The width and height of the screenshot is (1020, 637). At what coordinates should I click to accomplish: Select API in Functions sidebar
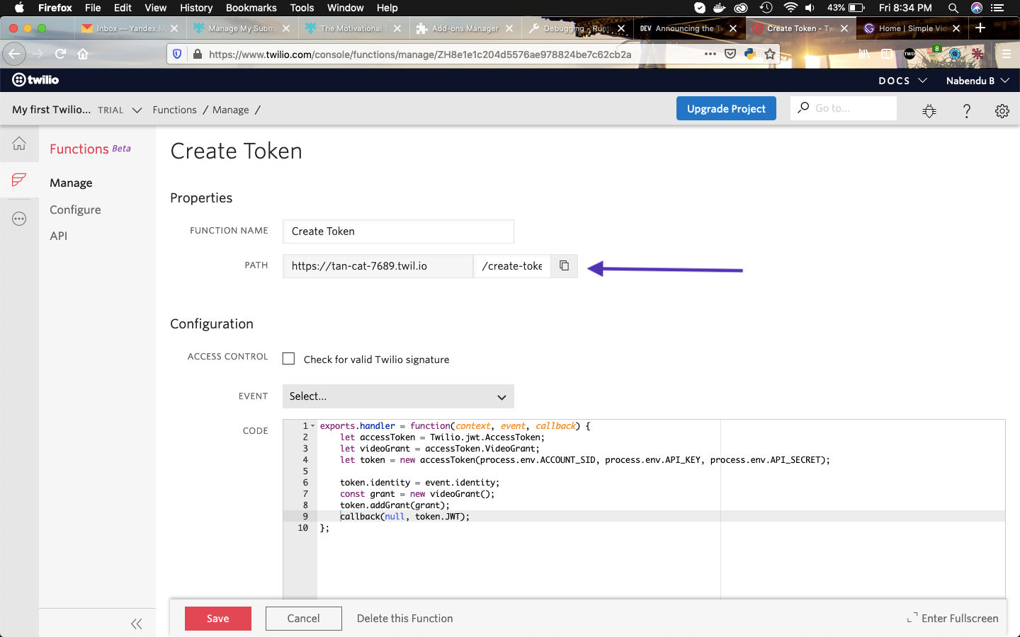point(59,236)
